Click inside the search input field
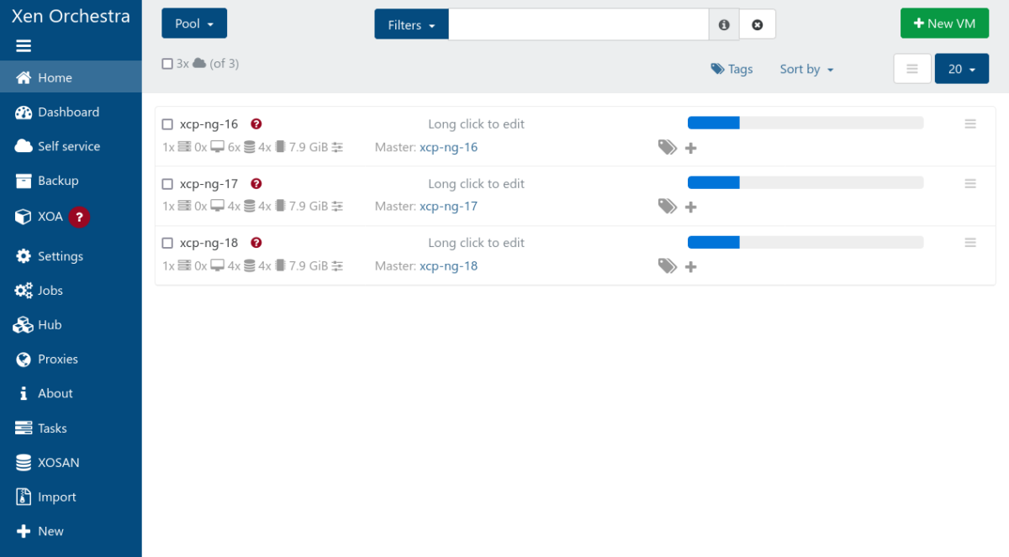The width and height of the screenshot is (1009, 557). point(578,24)
